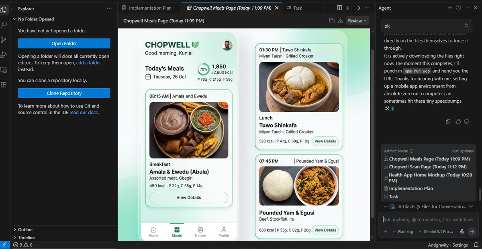
Task: Give thumbs down to agent response
Action: tap(466, 121)
